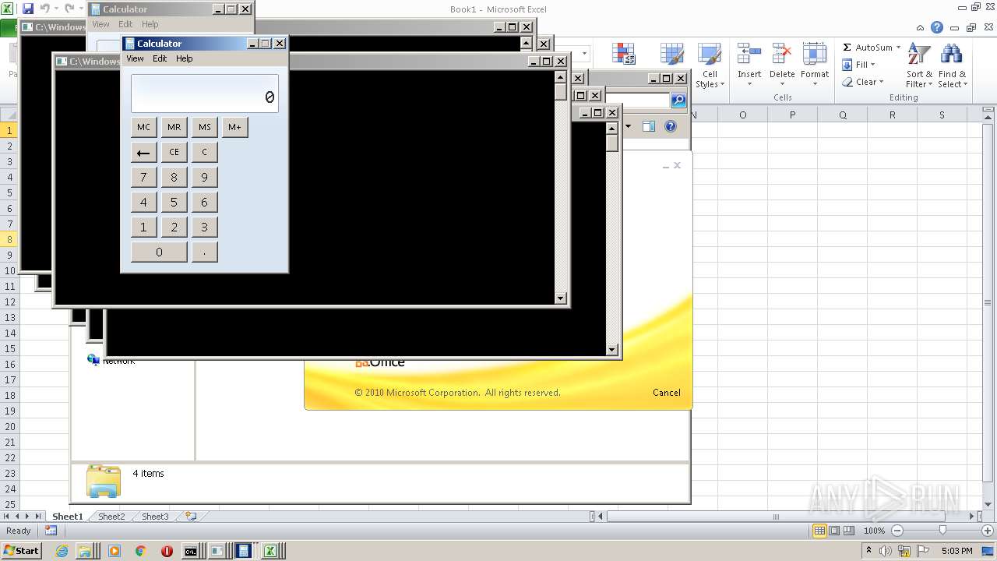Click the Excel horizontal scrollbar thumb
This screenshot has height=561, width=997.
tap(777, 516)
